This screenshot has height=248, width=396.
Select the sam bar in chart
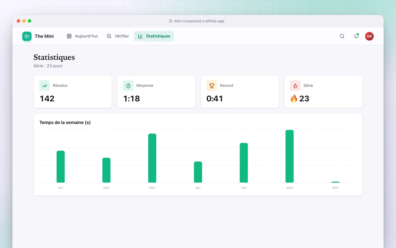[290, 156]
